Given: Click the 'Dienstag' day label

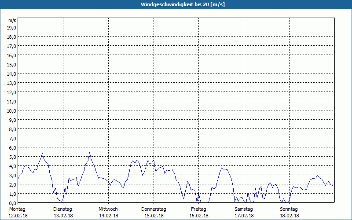Looking at the screenshot, I should 62,209.
